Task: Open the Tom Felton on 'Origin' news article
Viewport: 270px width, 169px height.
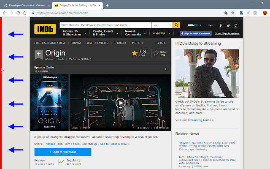Action: click(207, 160)
